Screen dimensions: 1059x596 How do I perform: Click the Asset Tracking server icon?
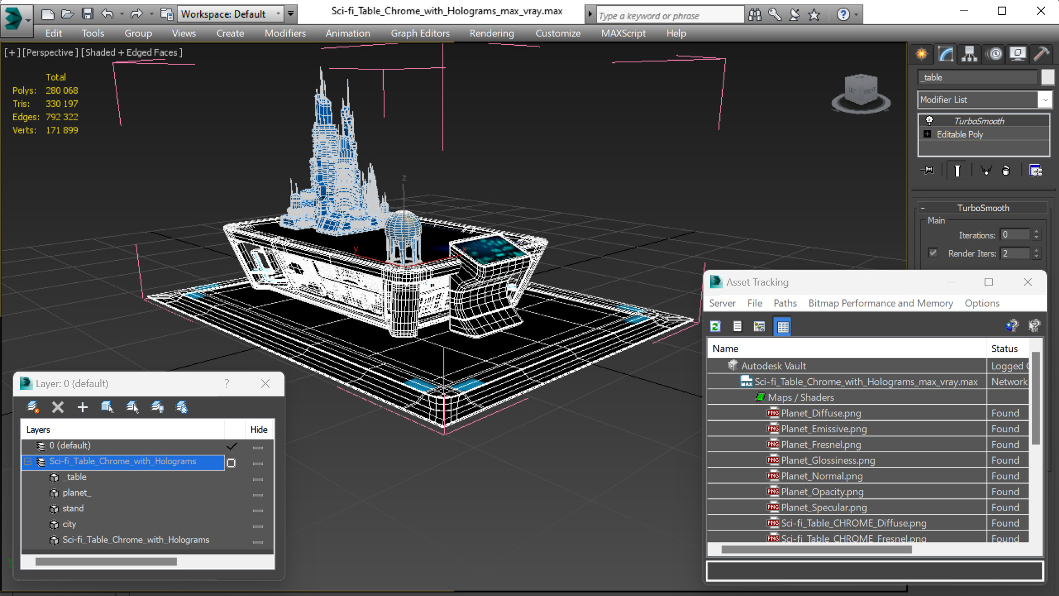(x=716, y=326)
